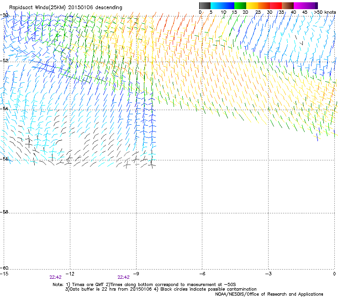Click the yellow 20-25 knots legend color
The height and width of the screenshot is (297, 338).
[252, 5]
